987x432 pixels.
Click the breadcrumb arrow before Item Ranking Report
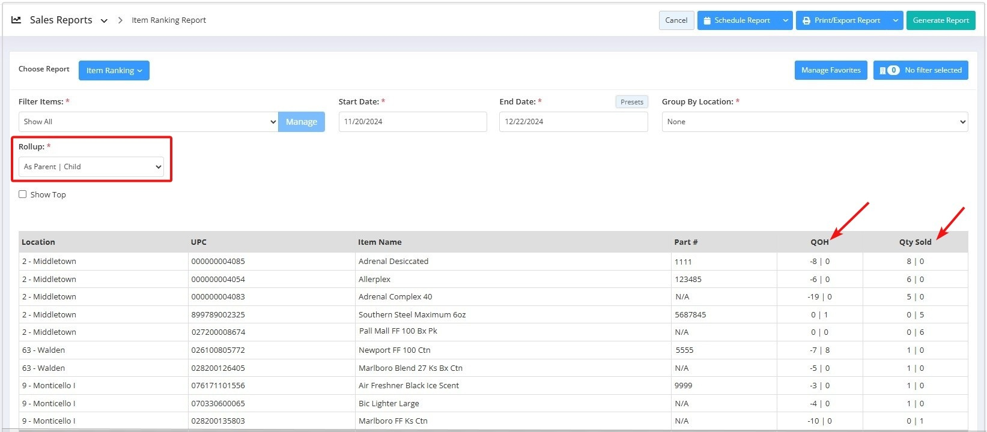click(120, 20)
